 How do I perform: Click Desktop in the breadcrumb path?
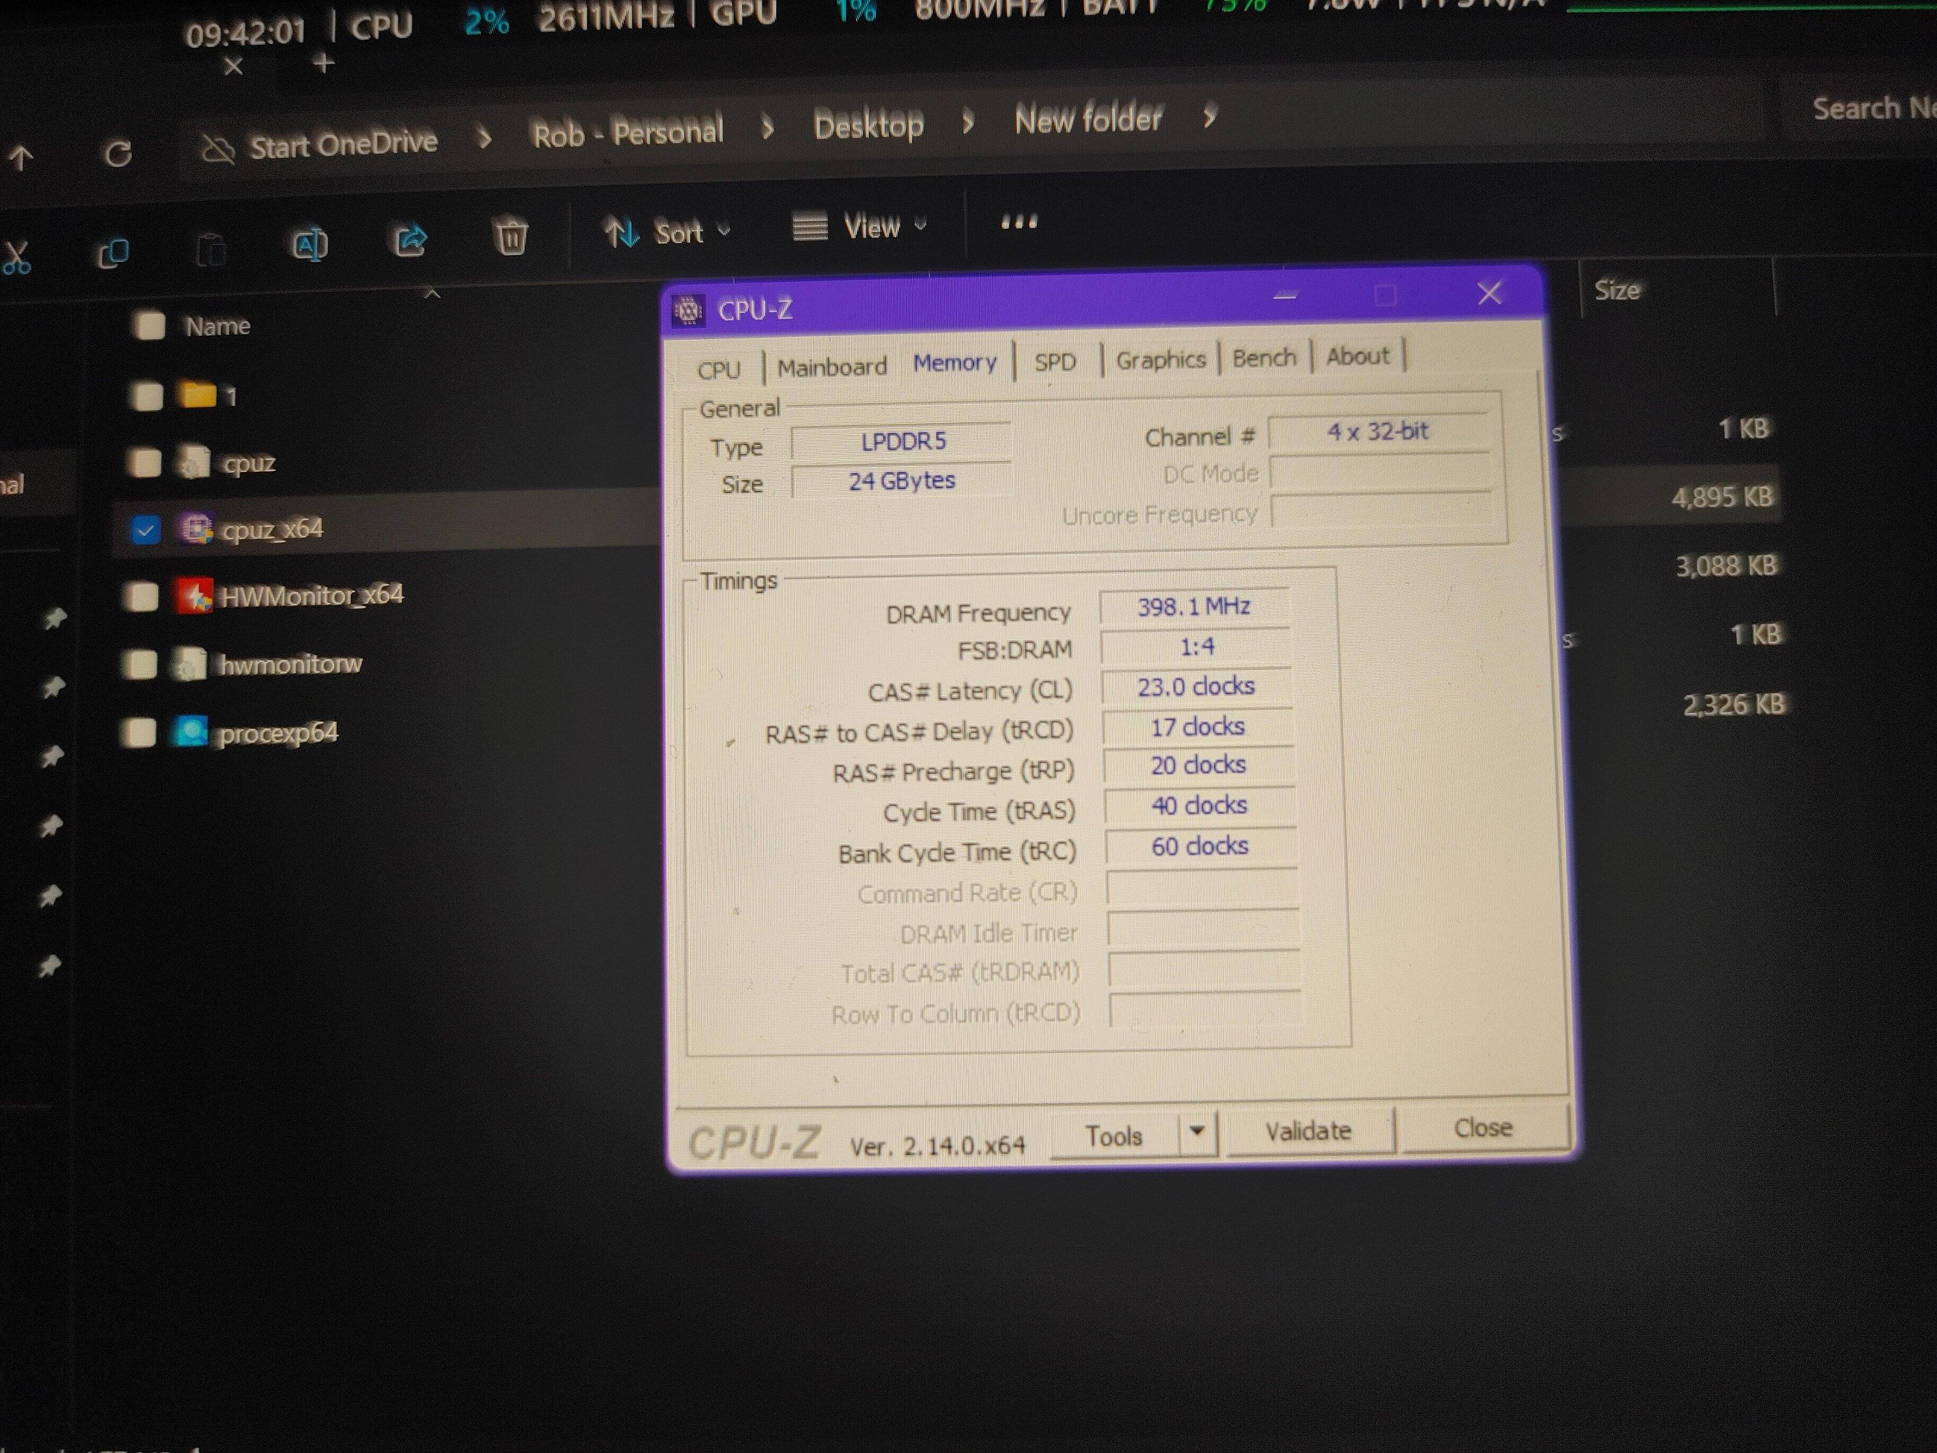(868, 125)
